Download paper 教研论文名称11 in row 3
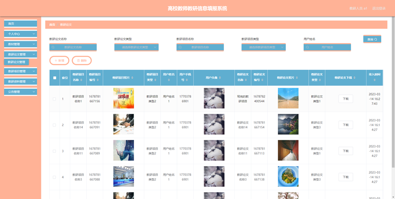This screenshot has width=395, height=199. (346, 151)
